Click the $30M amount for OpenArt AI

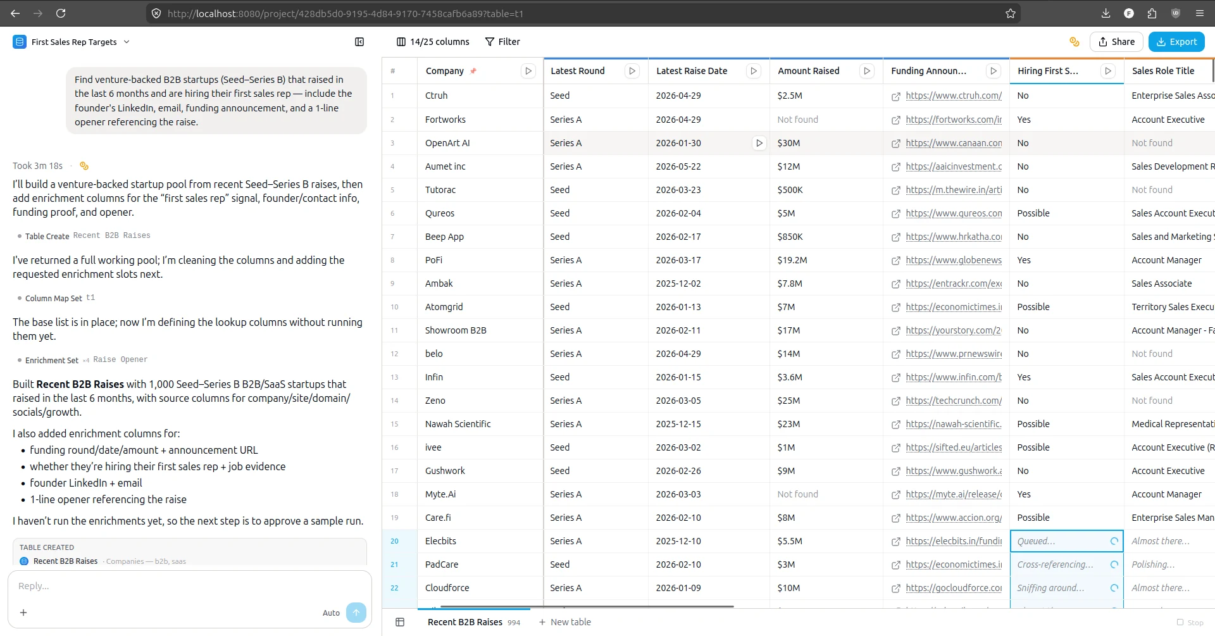click(826, 143)
